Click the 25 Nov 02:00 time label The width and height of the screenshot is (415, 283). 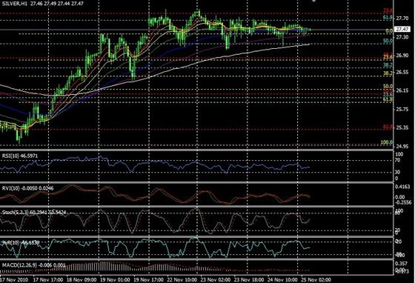[316, 279]
